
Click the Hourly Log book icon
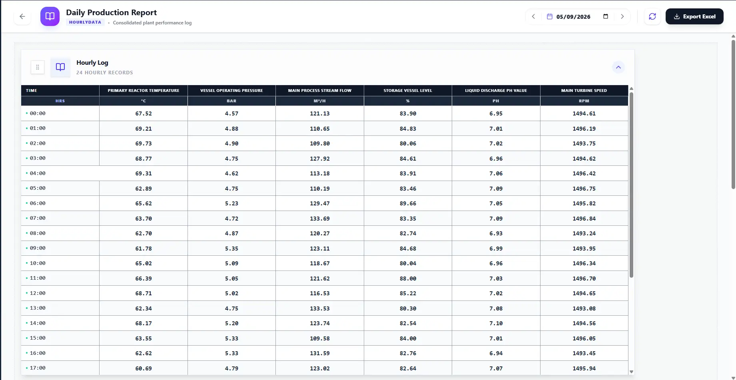pos(60,67)
